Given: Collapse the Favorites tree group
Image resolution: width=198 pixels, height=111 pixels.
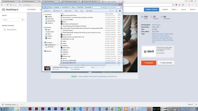Looking at the screenshot, I should click(x=44, y=14).
